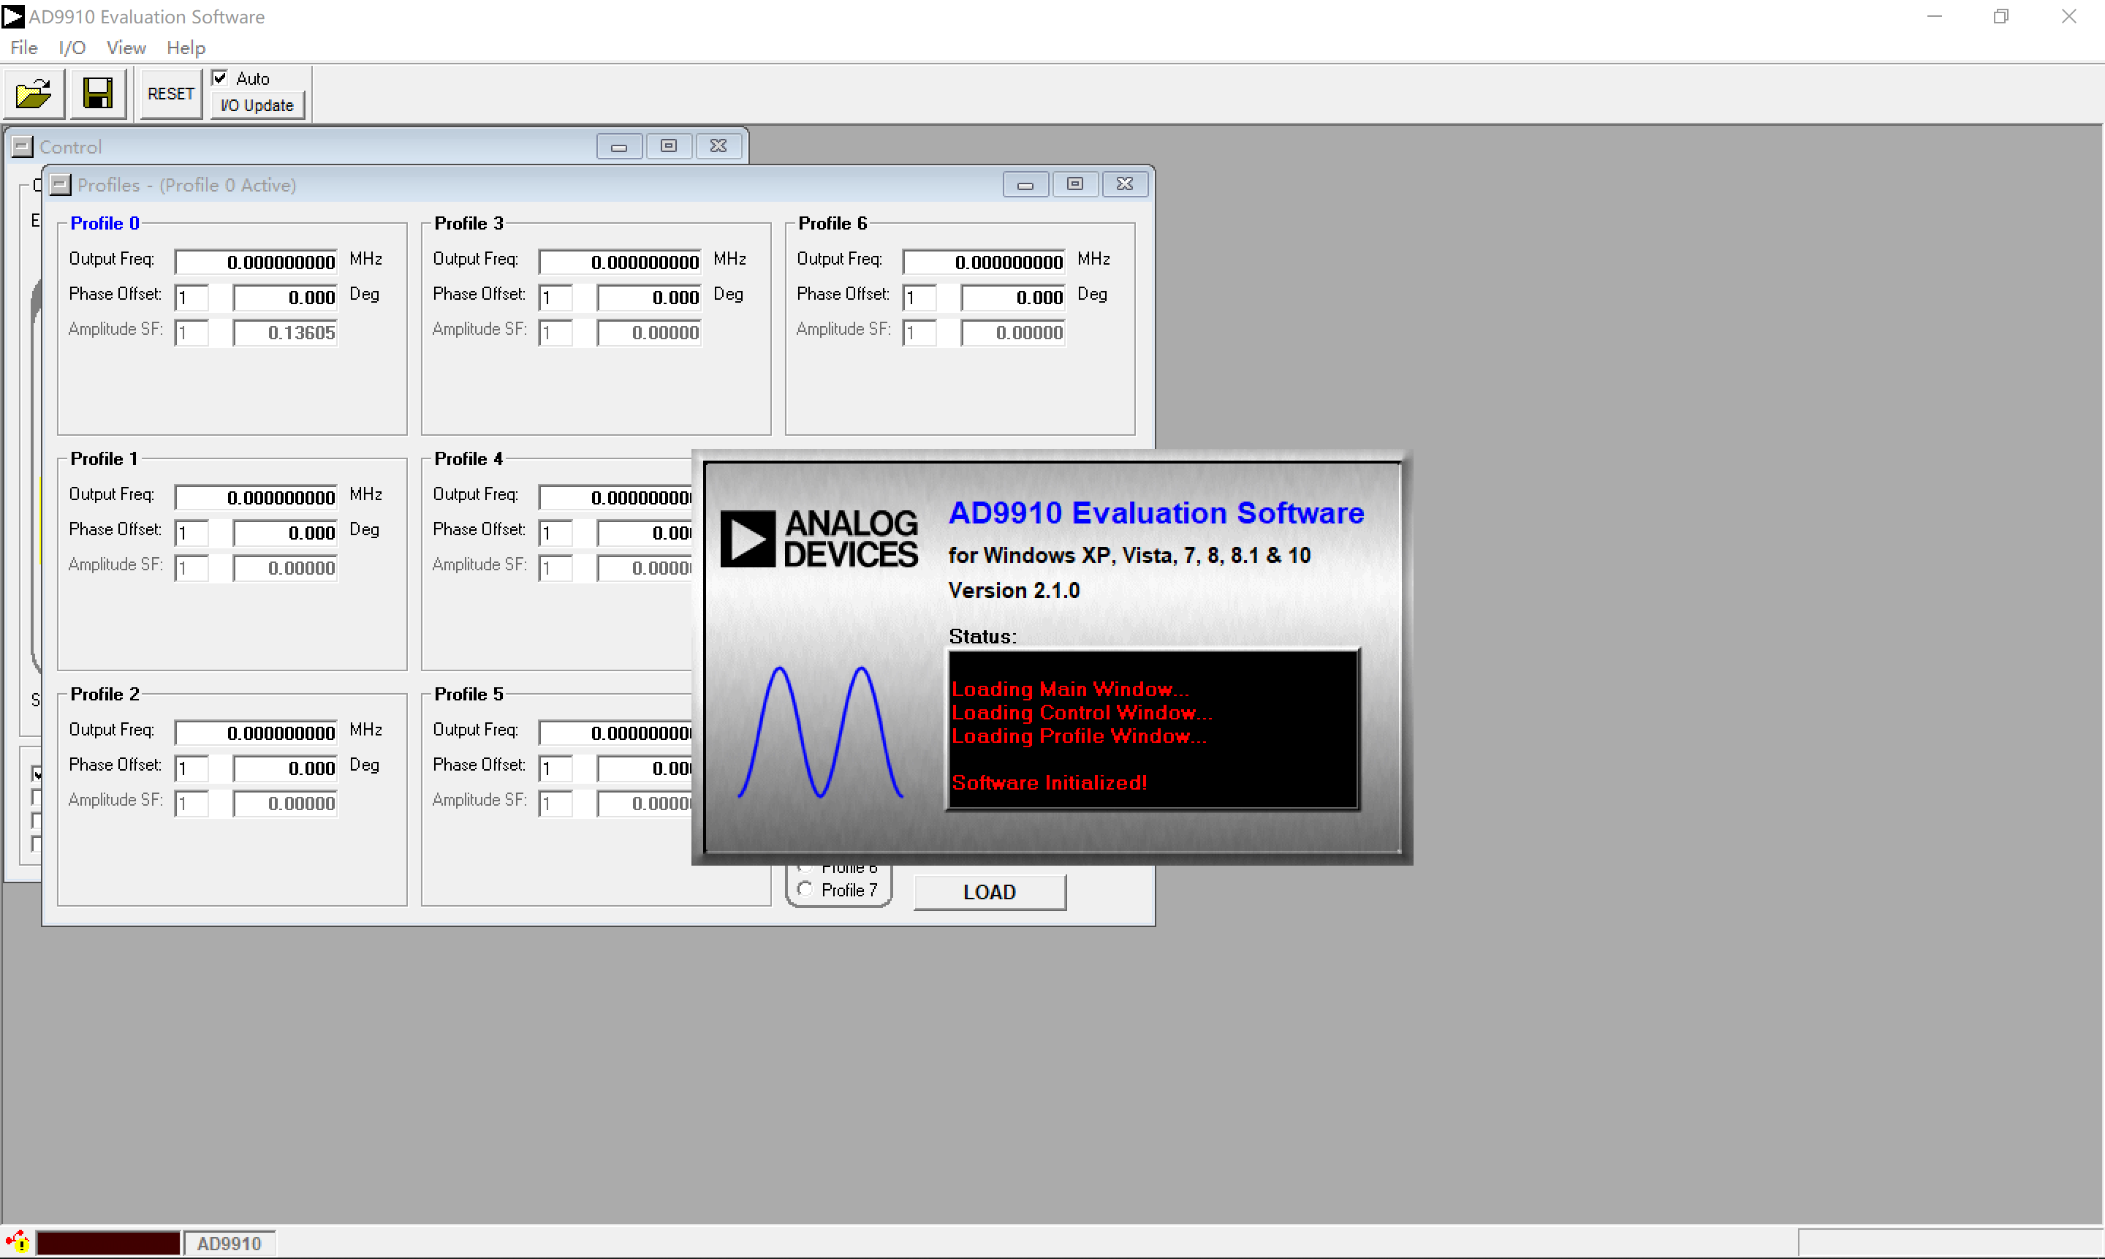Click Profile 6 Phase Offset degrees field
This screenshot has height=1259, width=2105.
coord(1014,297)
